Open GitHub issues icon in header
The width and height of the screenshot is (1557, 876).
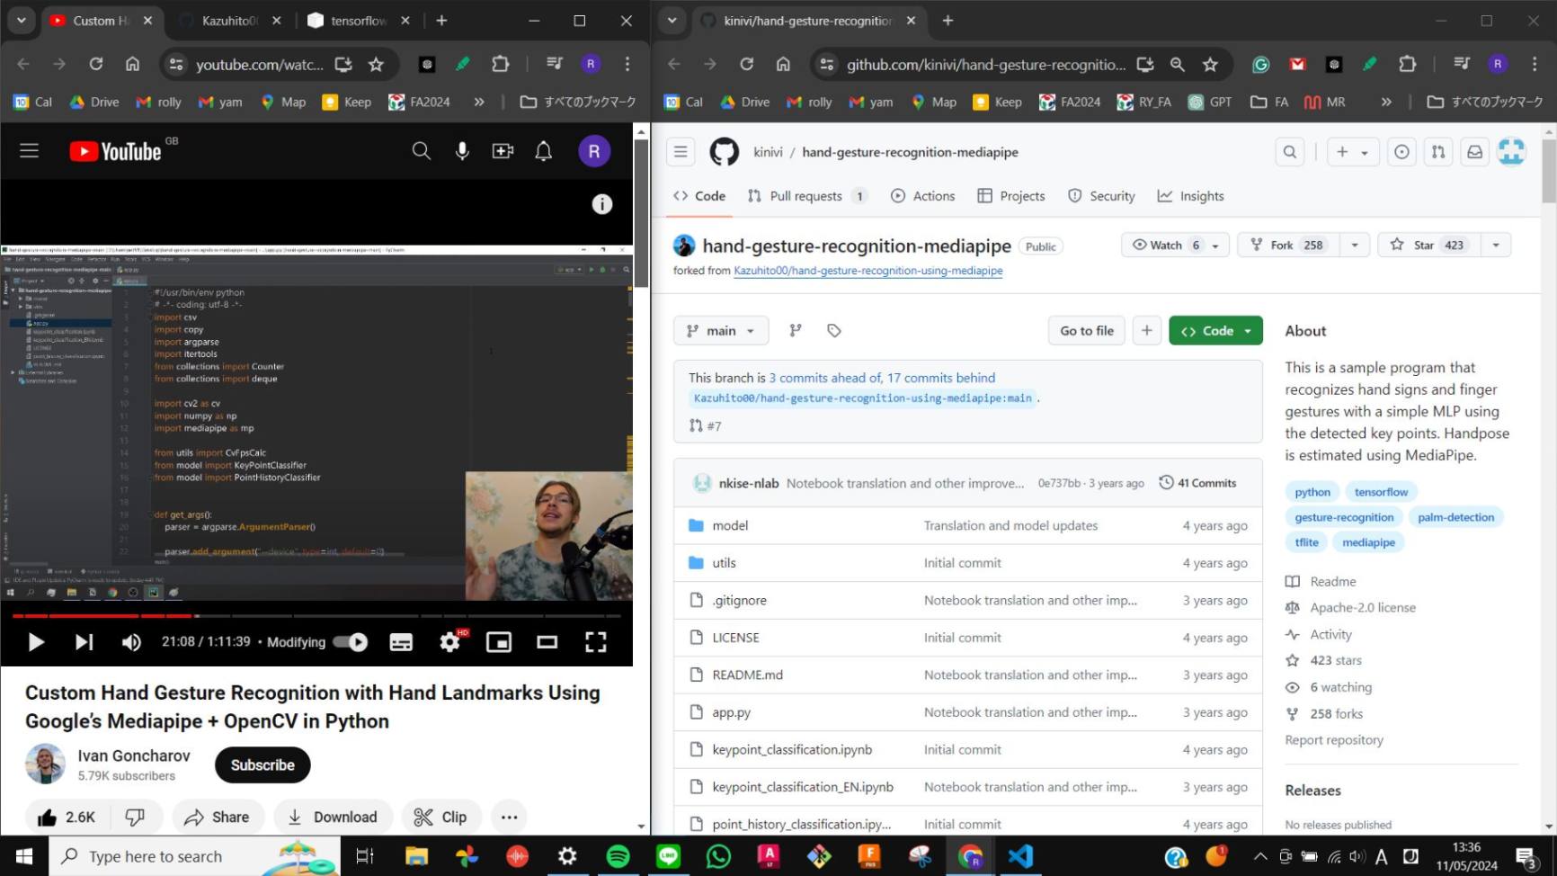[x=1401, y=152]
